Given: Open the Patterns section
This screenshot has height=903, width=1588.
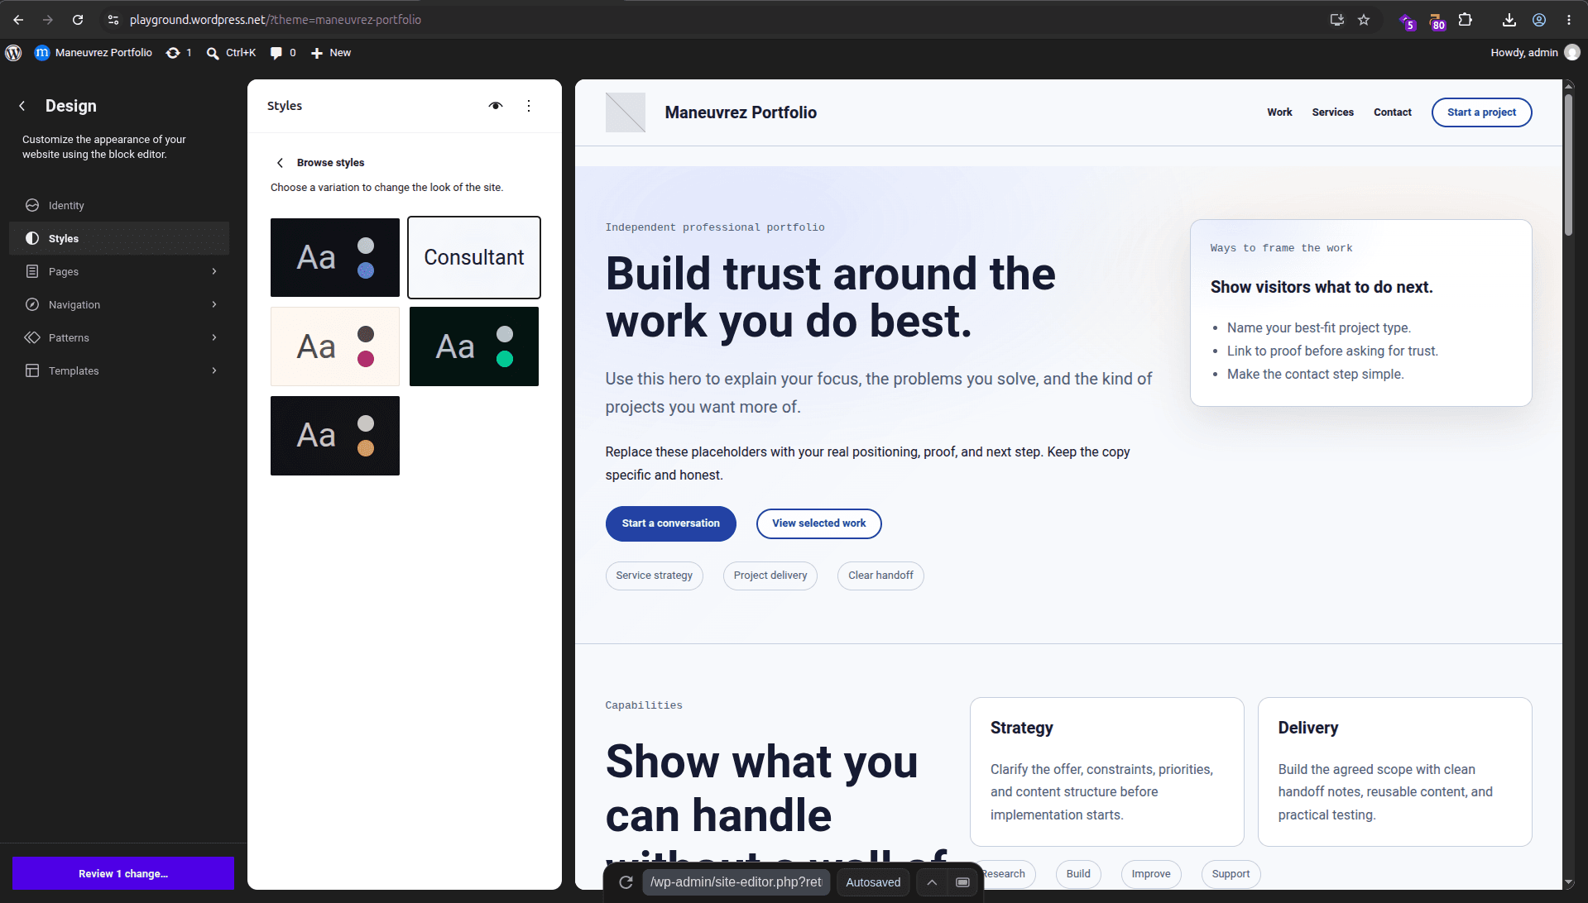Looking at the screenshot, I should pyautogui.click(x=119, y=337).
